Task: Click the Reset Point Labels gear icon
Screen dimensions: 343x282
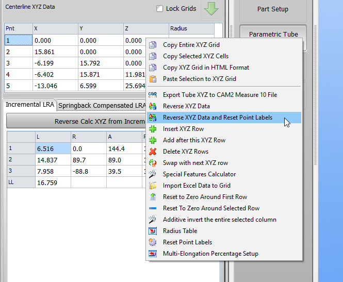Action: point(153,242)
